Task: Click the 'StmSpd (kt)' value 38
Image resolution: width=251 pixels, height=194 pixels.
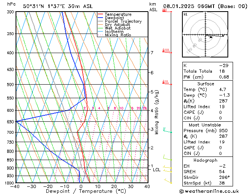Action: pos(222,183)
